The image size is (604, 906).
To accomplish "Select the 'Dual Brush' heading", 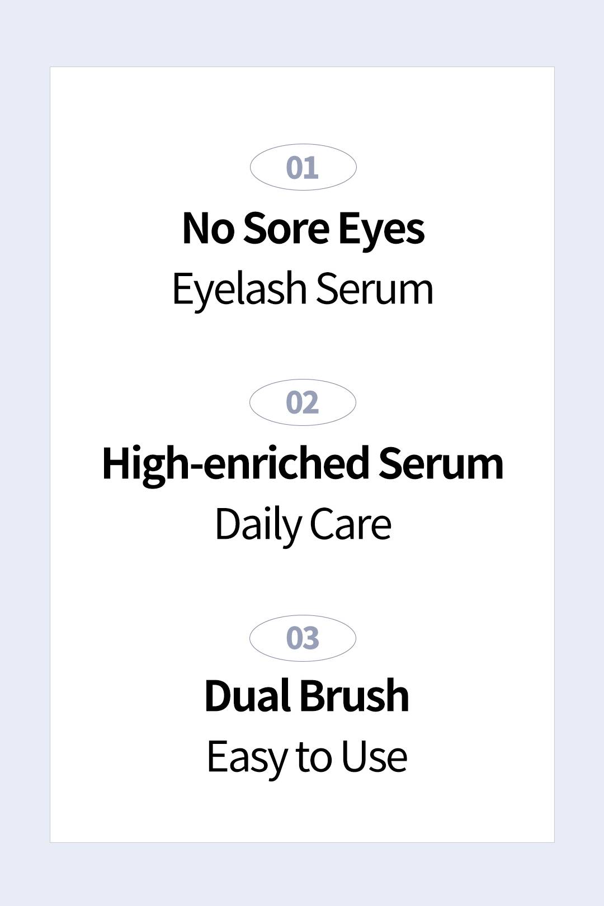I will [306, 696].
